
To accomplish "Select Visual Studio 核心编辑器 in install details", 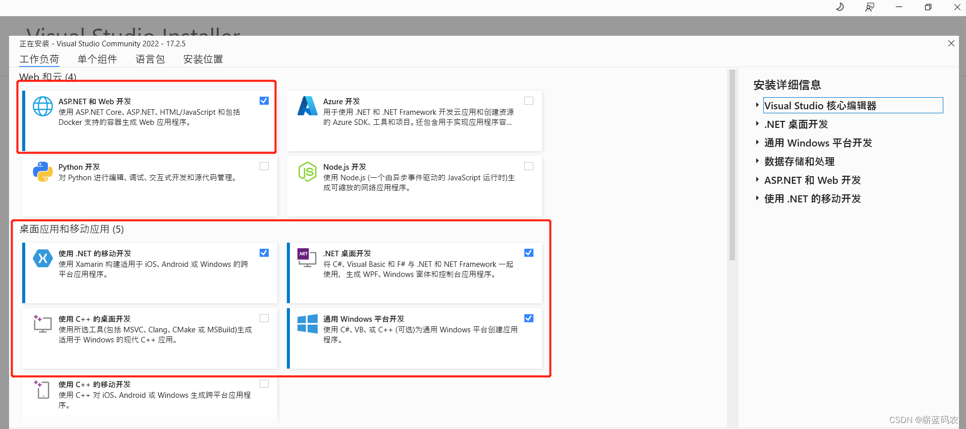I will click(853, 105).
